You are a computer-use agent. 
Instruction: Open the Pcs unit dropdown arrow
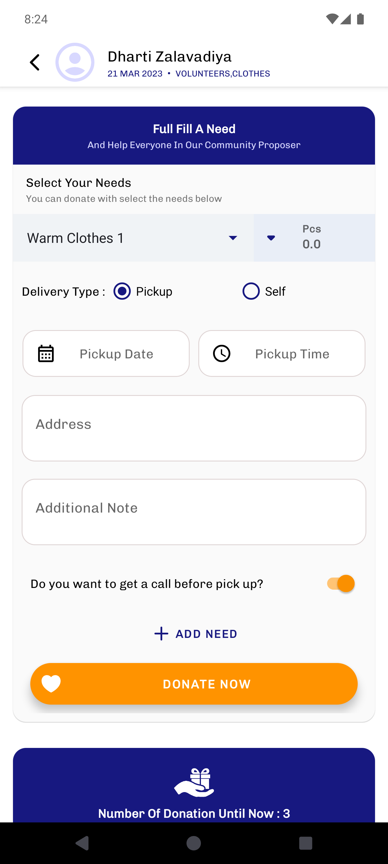pos(271,238)
